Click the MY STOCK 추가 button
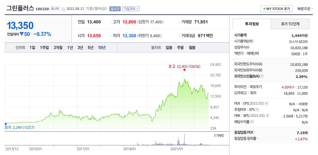318x155 pixels. click(x=276, y=9)
